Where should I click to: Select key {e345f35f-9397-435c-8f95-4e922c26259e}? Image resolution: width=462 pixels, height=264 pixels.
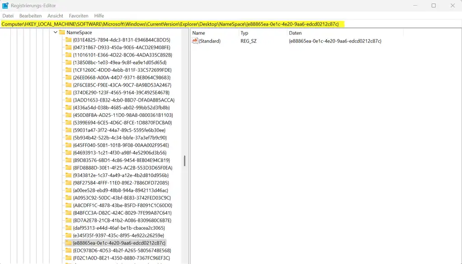coord(119,236)
